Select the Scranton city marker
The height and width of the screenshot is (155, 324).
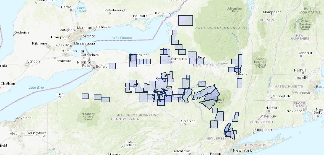pyautogui.click(x=185, y=124)
